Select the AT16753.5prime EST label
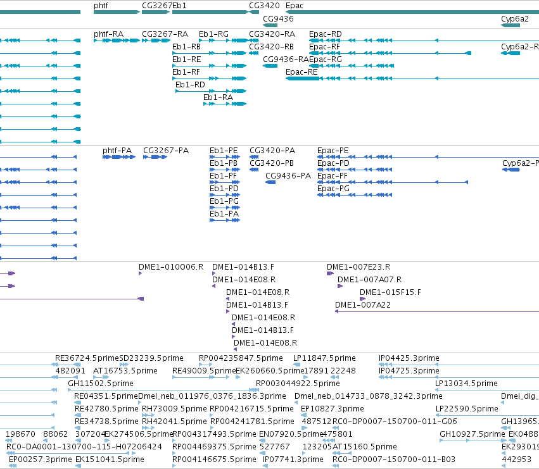 [x=125, y=371]
